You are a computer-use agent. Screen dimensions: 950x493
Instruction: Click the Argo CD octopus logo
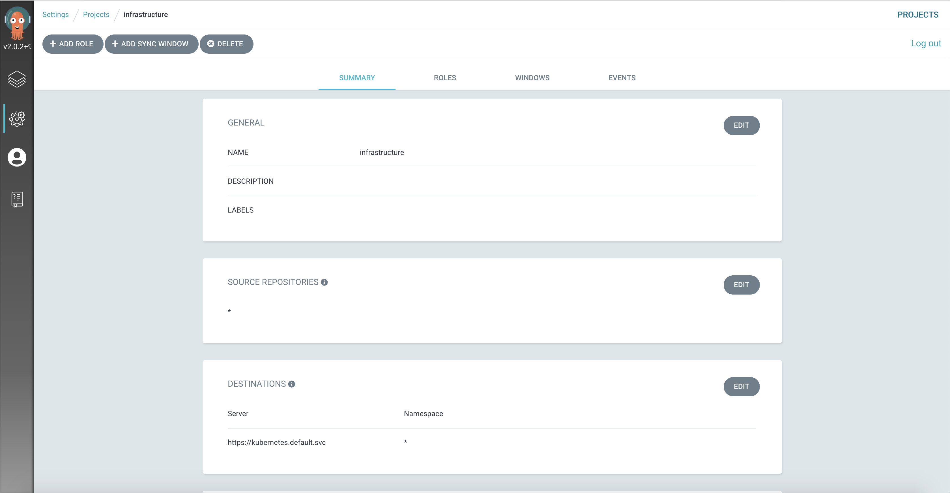(x=17, y=23)
